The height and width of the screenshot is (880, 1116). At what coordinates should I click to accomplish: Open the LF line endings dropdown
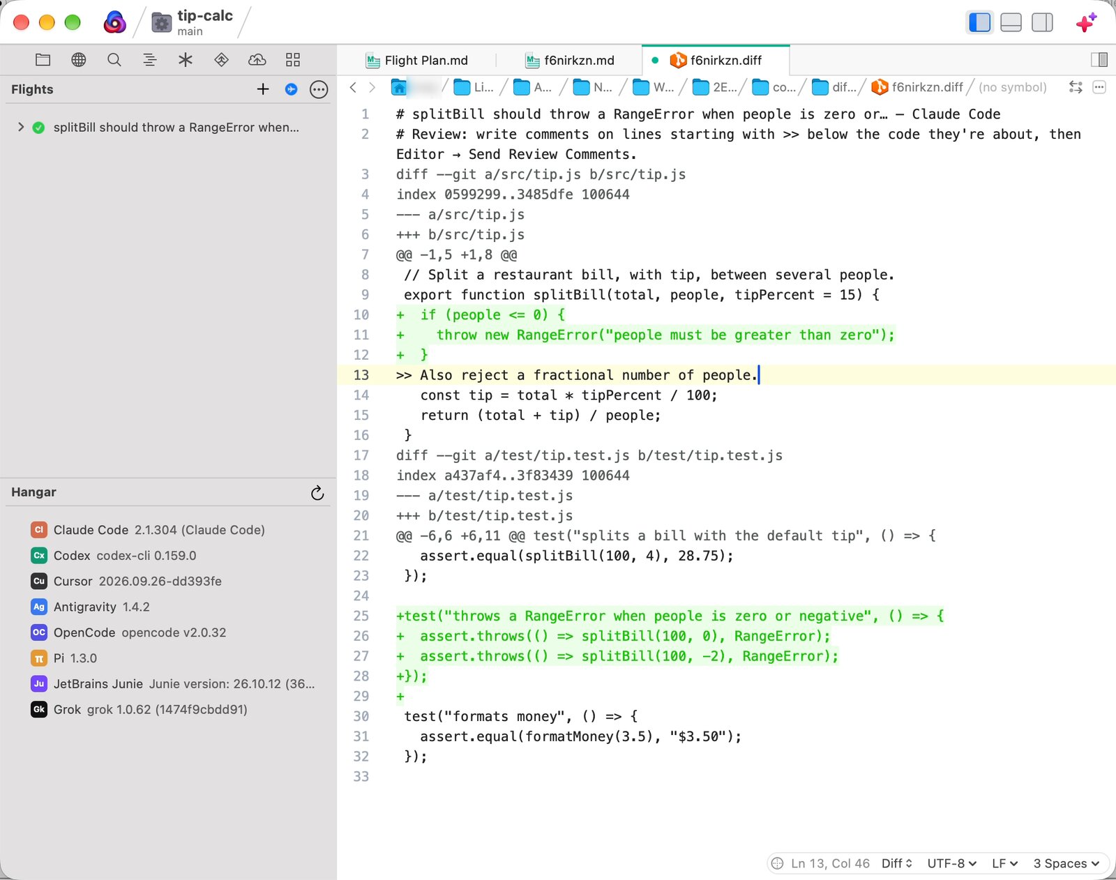1005,863
